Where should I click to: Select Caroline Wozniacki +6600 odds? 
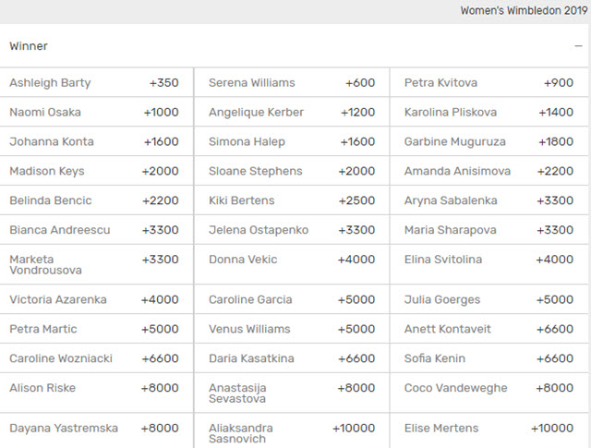click(x=95, y=358)
